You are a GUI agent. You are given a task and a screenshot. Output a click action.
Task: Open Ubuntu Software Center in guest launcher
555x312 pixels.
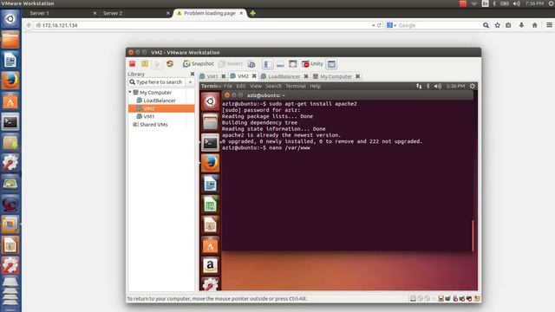click(210, 245)
